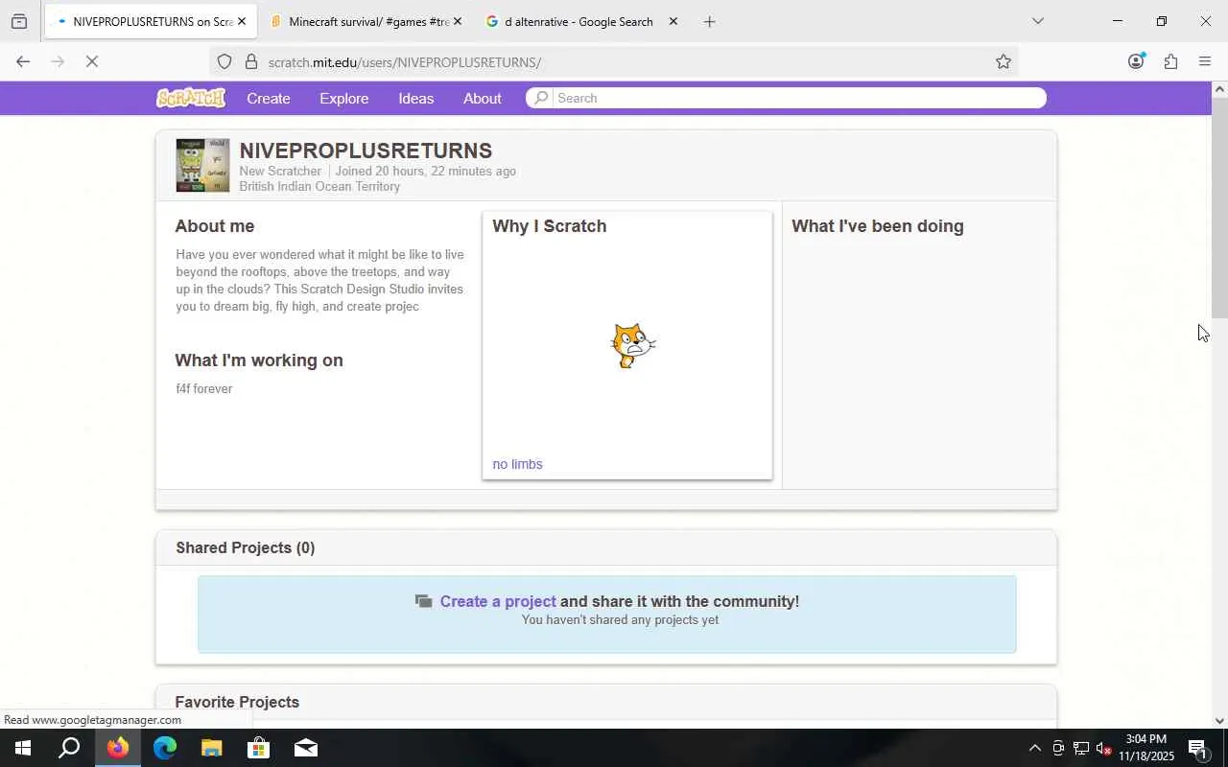Image resolution: width=1228 pixels, height=767 pixels.
Task: Open the Explore menu item in Scratch
Action: (x=344, y=98)
